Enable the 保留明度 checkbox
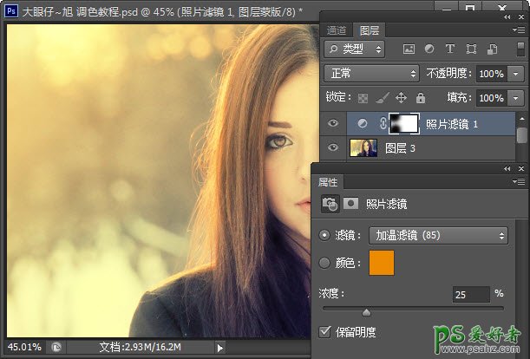The height and width of the screenshot is (359, 530). (x=325, y=330)
